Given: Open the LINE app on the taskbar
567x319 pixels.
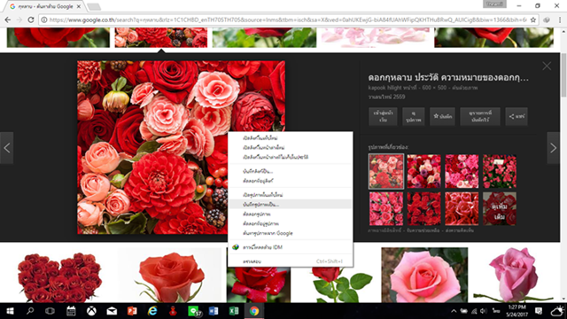Looking at the screenshot, I should [x=194, y=311].
